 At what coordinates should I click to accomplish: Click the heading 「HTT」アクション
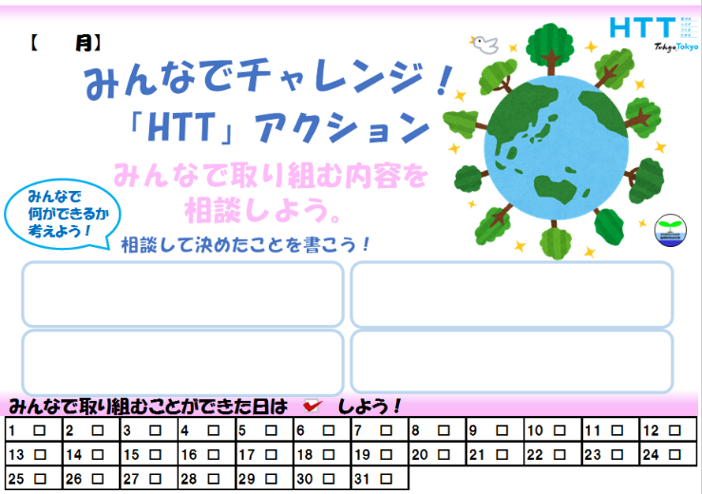(279, 127)
